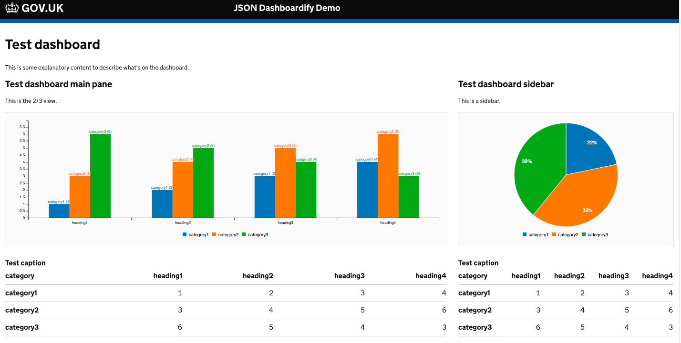Click the green category3 swatch in pie chart legend
This screenshot has width=681, height=343.
[x=584, y=234]
